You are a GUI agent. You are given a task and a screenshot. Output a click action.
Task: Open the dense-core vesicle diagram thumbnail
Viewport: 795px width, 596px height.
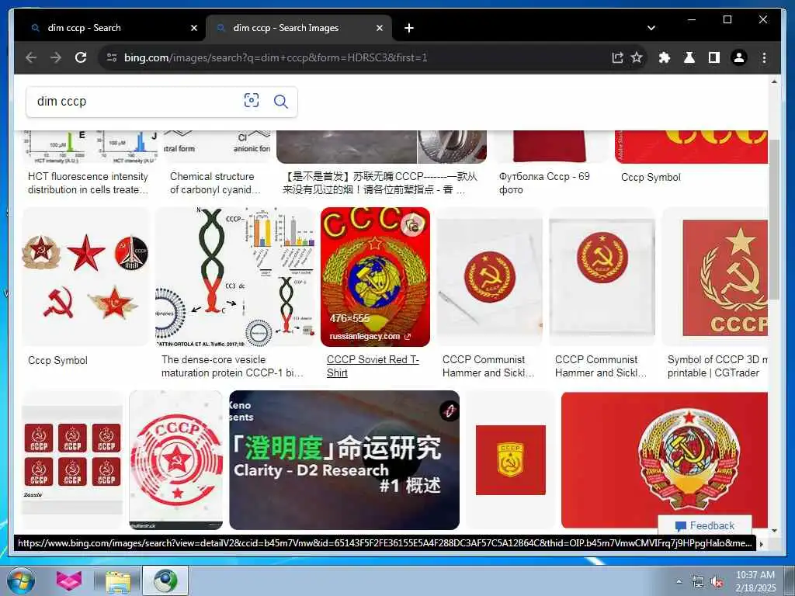coord(235,277)
